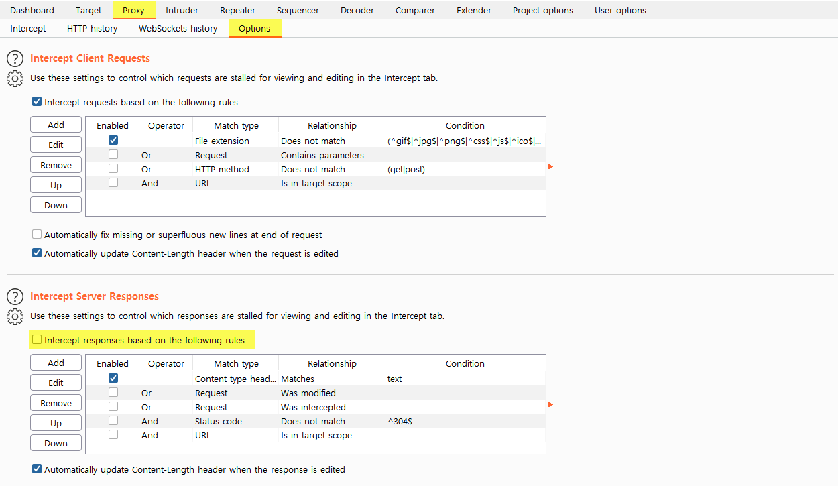This screenshot has width=838, height=486.
Task: Enable the HTTP method rule checkbox
Action: [x=113, y=169]
